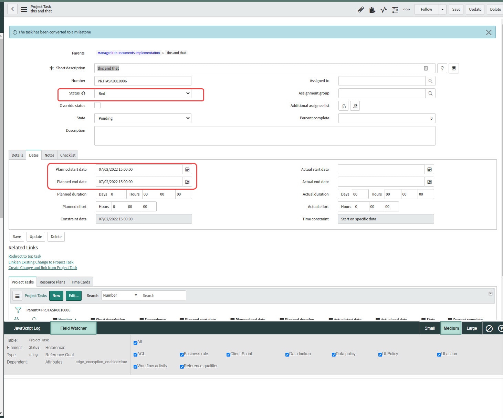The height and width of the screenshot is (418, 503).
Task: Open the Notes tab
Action: (49, 155)
